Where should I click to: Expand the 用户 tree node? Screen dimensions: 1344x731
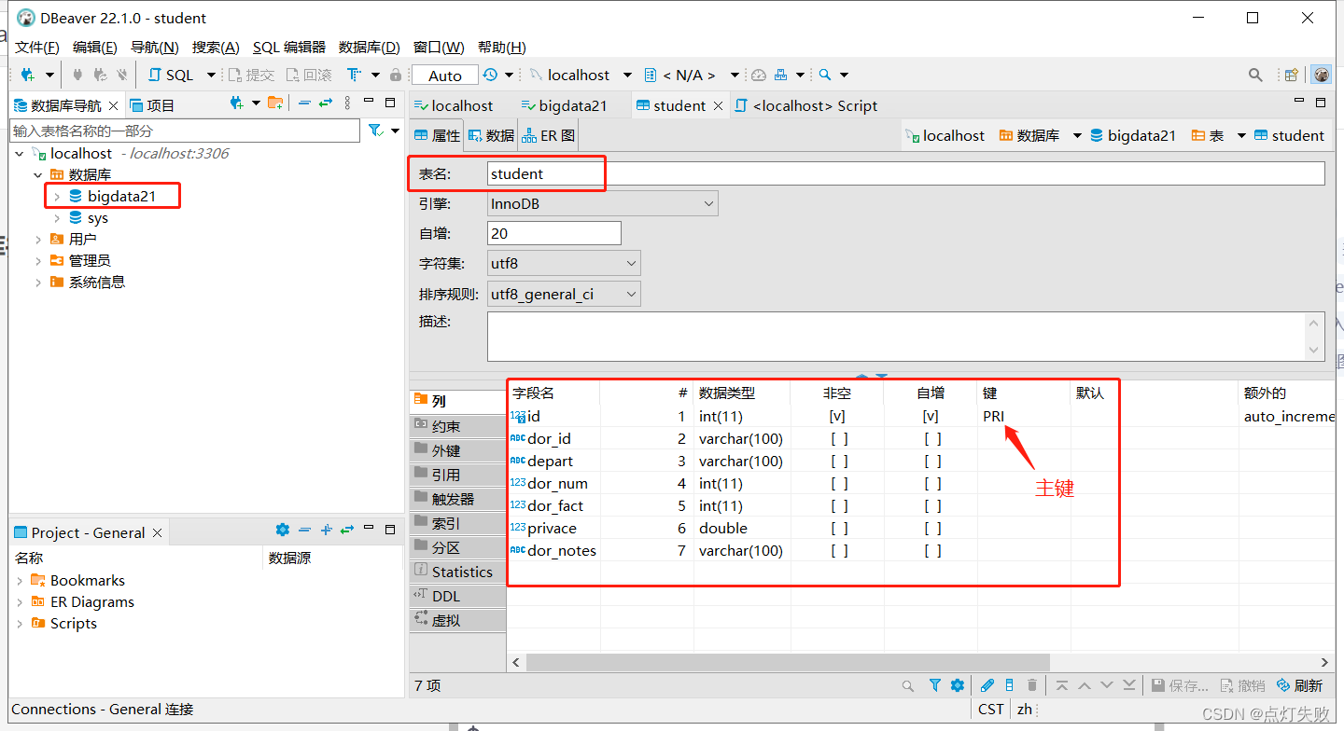[x=38, y=239]
